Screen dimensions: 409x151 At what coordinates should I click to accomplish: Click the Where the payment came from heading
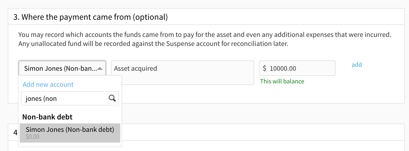point(90,17)
